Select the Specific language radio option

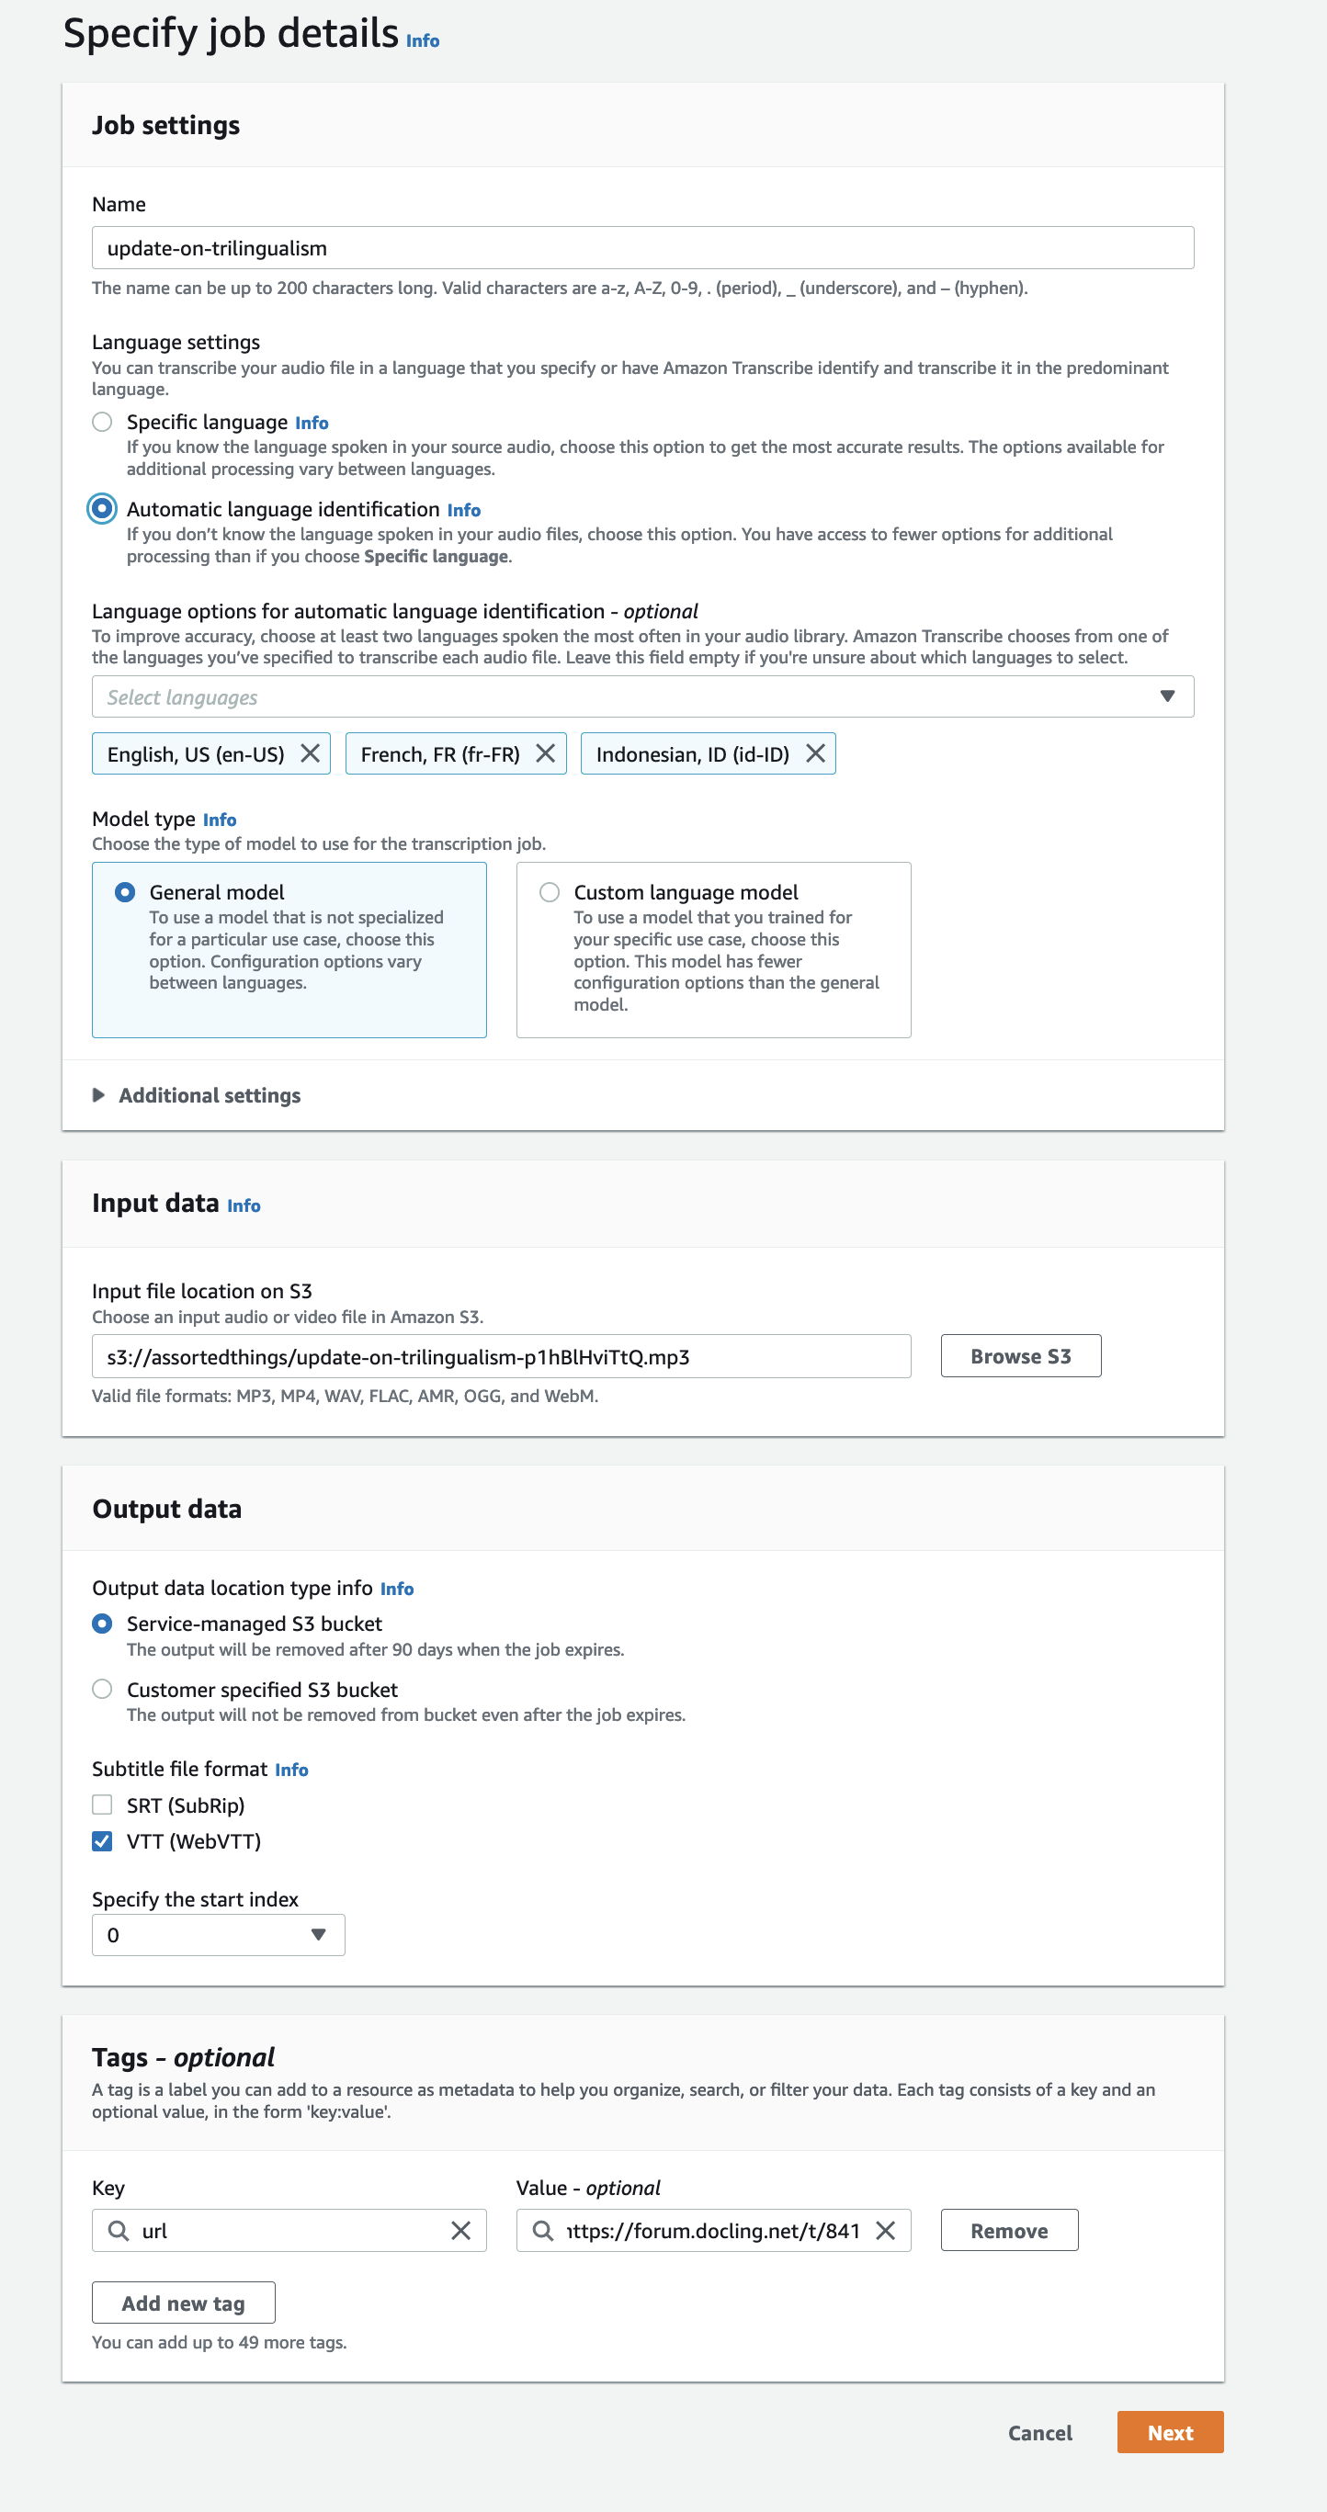click(102, 421)
